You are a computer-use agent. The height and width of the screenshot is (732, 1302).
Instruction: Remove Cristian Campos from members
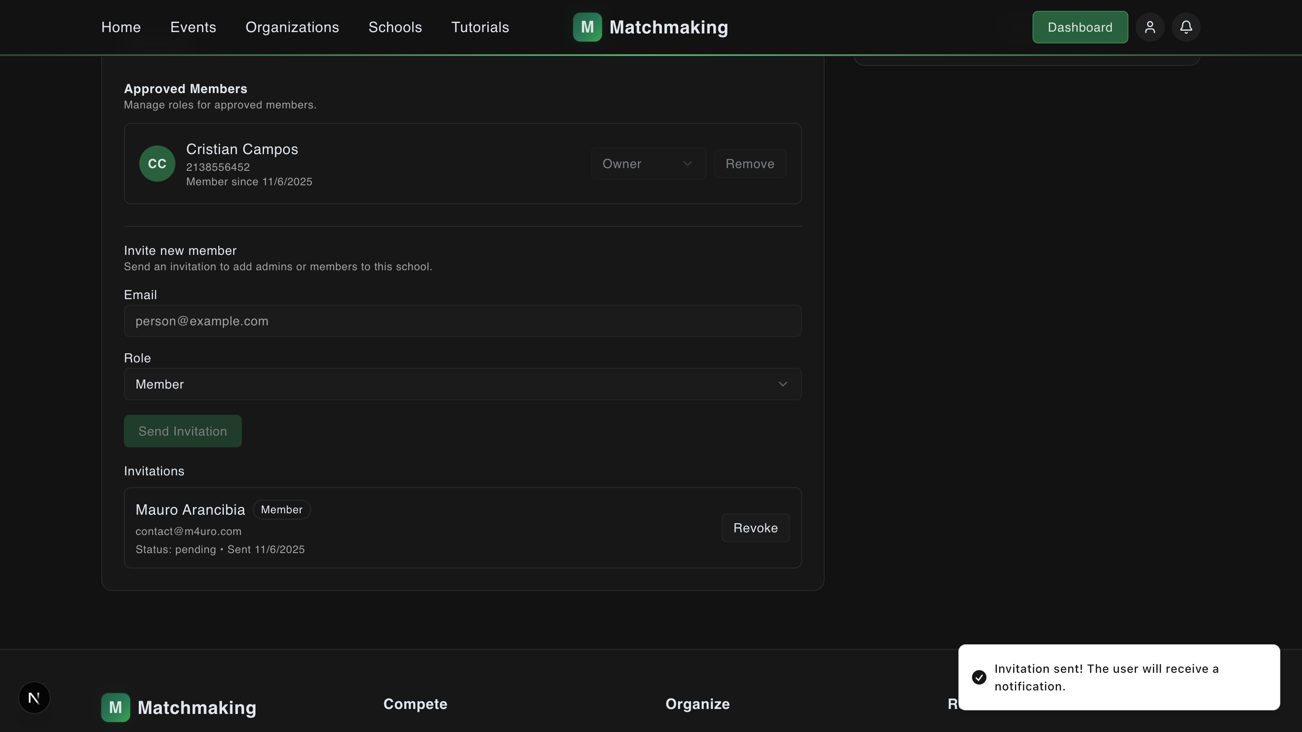[750, 164]
